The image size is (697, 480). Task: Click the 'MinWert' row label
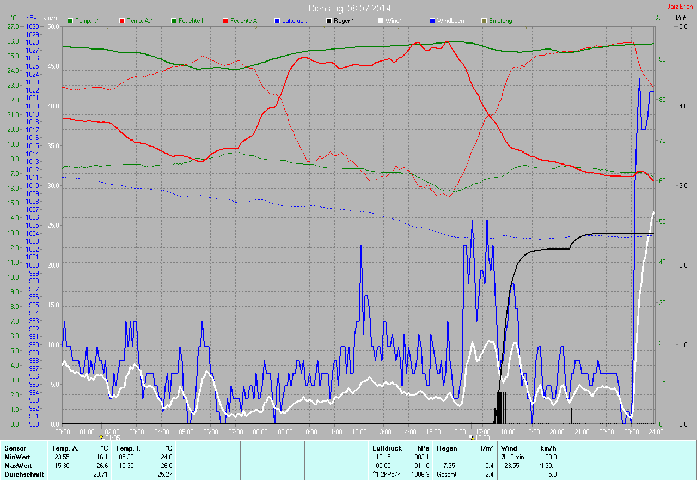pyautogui.click(x=17, y=457)
